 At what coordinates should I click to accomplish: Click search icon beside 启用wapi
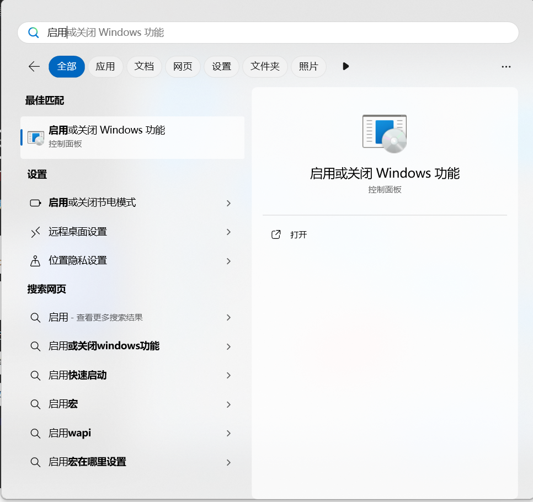tap(35, 434)
